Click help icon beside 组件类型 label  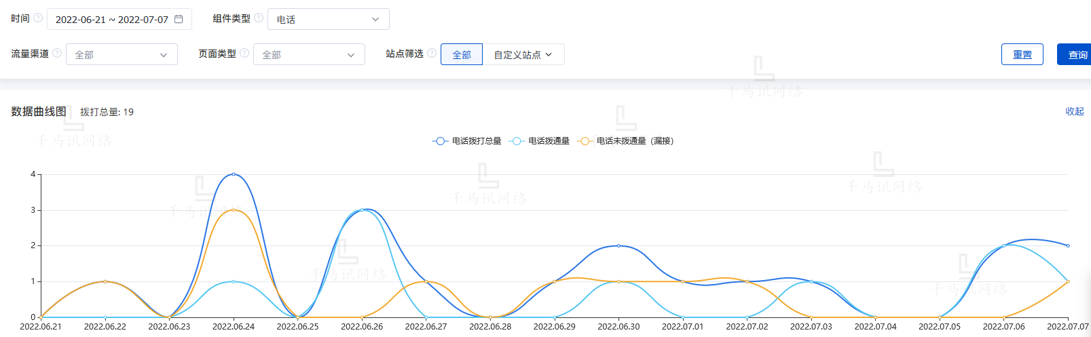(259, 18)
